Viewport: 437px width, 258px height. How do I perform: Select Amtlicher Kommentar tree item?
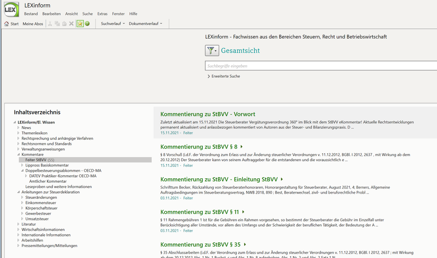pos(48,181)
